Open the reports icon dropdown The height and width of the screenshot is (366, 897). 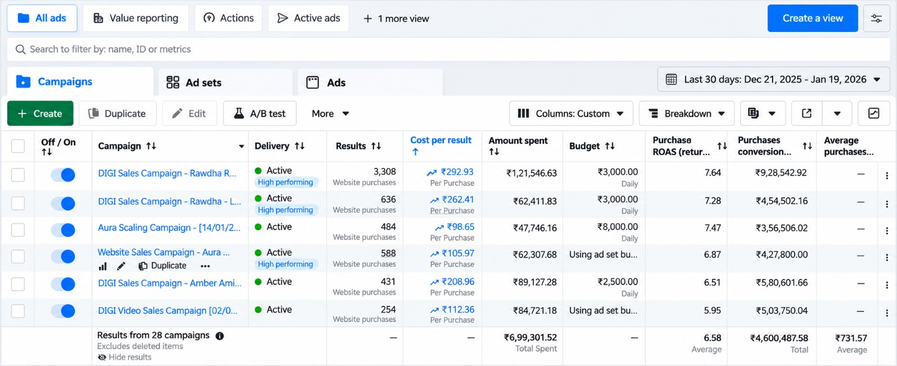(762, 114)
